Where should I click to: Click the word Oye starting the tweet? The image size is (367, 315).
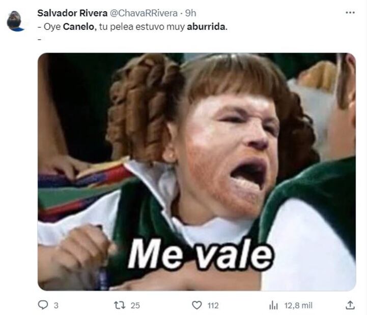52,27
